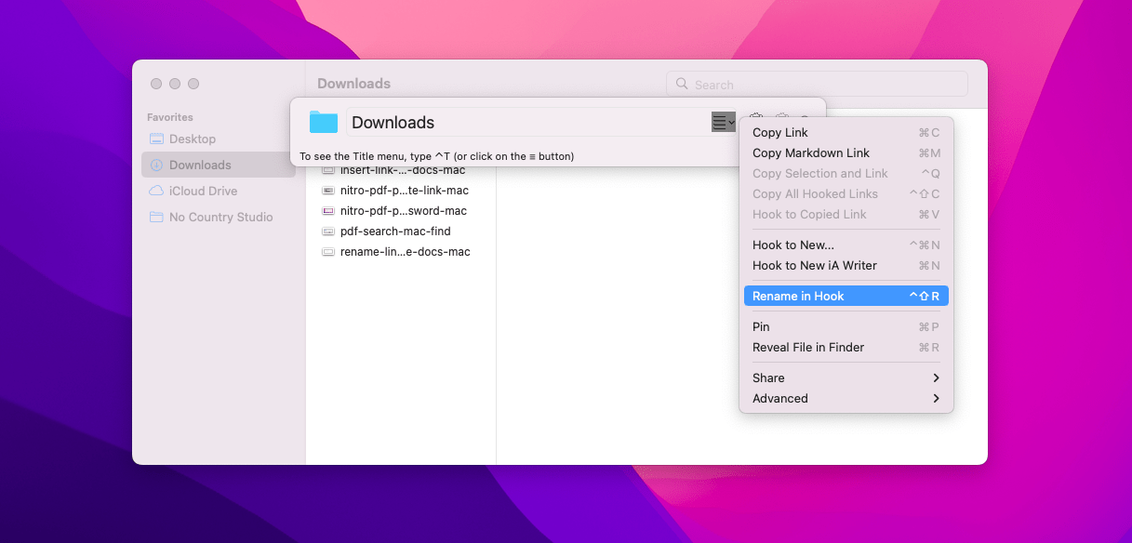Image resolution: width=1132 pixels, height=543 pixels.
Task: Click the Downloads folder icon in the Hook window
Action: [323, 122]
